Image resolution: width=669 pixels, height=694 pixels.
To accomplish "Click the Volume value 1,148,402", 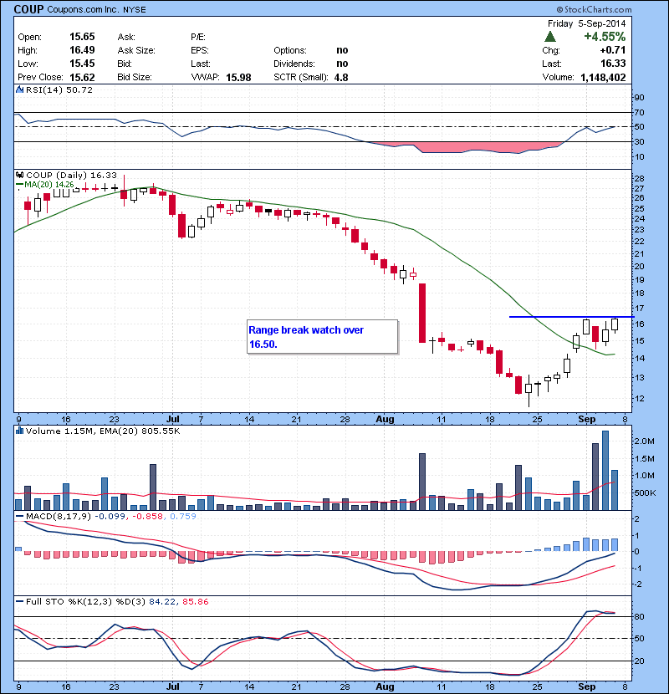I will tap(603, 78).
